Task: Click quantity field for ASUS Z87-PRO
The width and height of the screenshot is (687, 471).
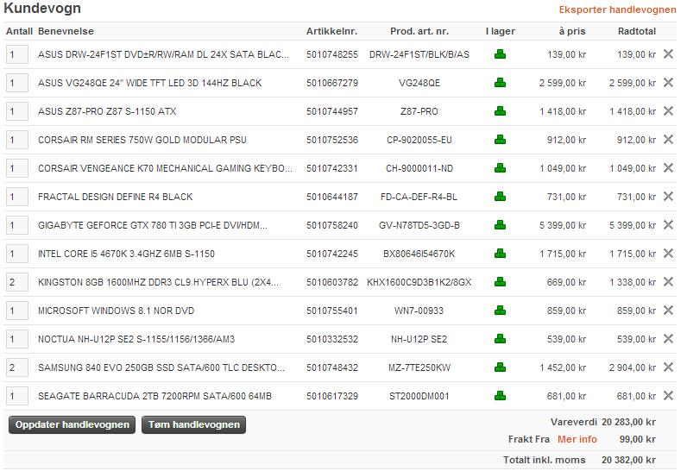Action: point(17,111)
